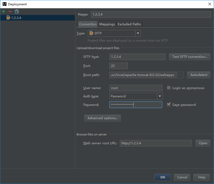
Task: Click Test SFTP connection button
Action: click(x=189, y=57)
